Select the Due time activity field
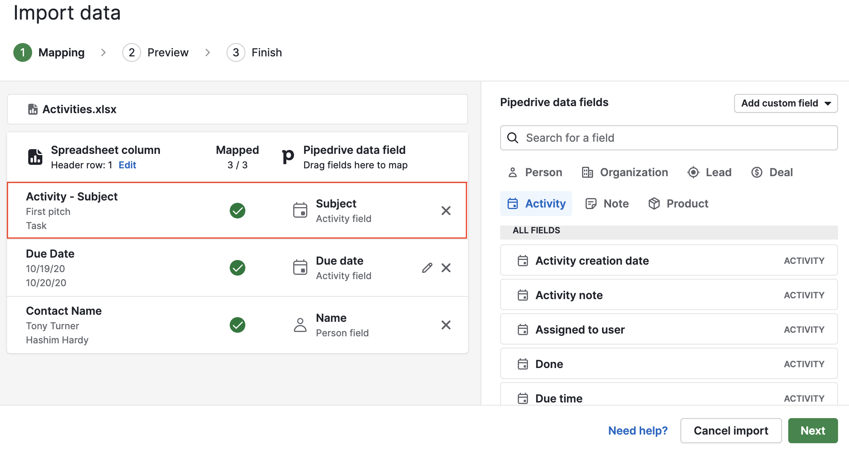849x451 pixels. 669,395
